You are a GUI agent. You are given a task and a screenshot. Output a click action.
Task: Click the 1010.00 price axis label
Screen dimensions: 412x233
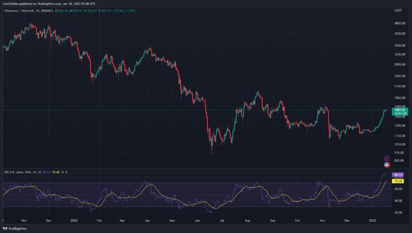[x=400, y=144]
